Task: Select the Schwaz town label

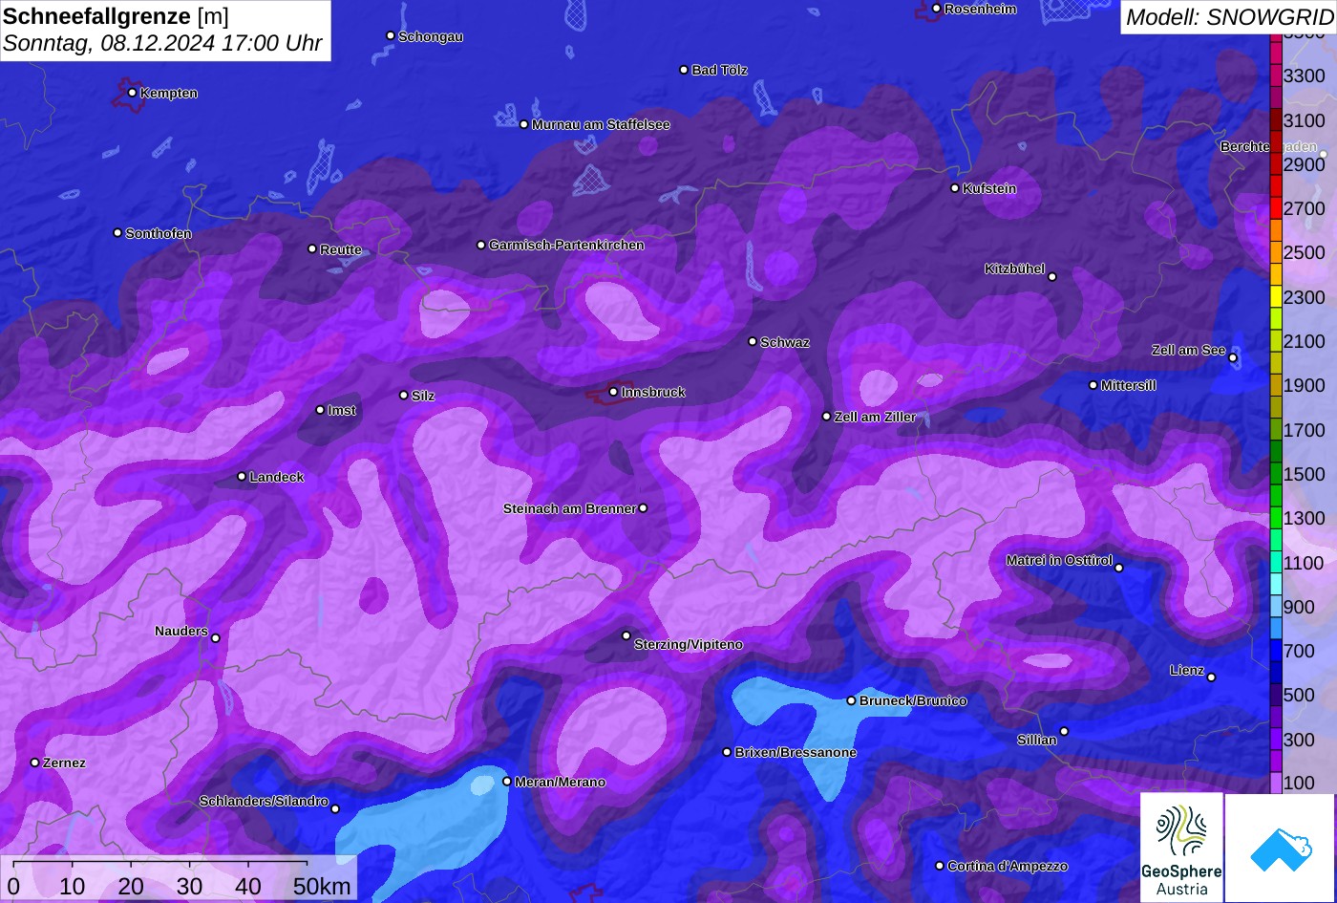Action: click(785, 342)
